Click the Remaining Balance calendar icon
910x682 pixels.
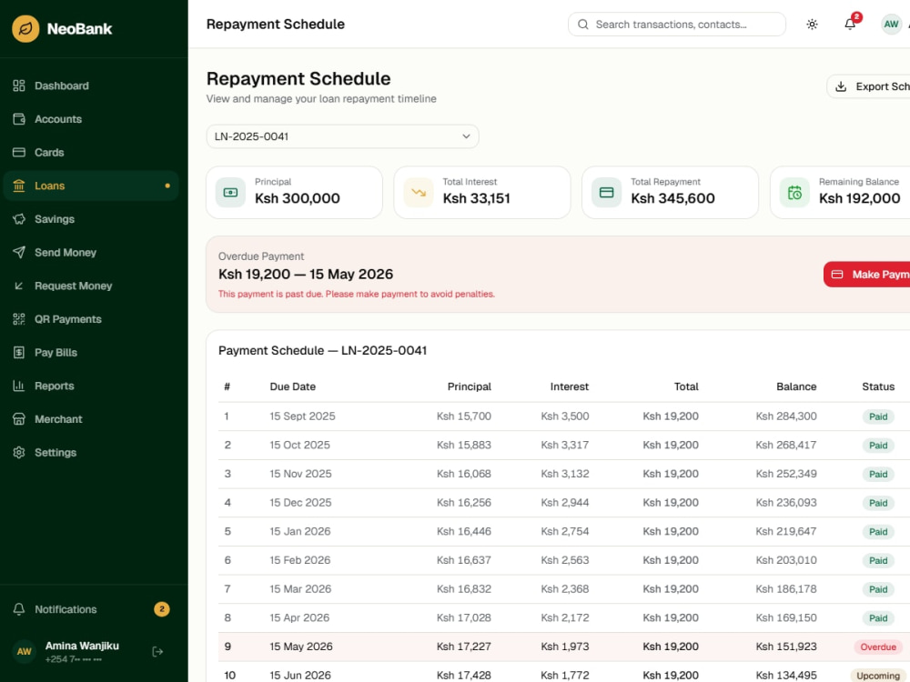(x=794, y=193)
